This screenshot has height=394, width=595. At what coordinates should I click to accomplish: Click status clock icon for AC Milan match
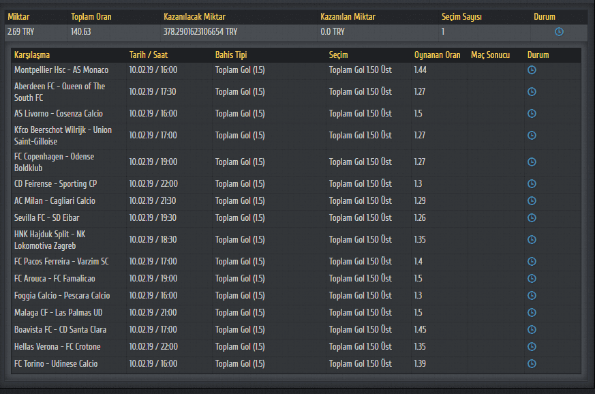(x=532, y=201)
